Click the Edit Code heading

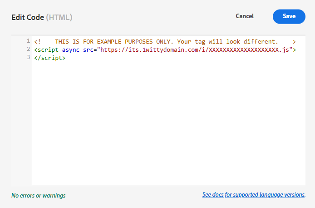[x=28, y=17]
